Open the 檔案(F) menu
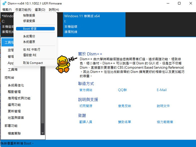Image resolution: width=196 pixels, height=147 pixels. [x=7, y=10]
